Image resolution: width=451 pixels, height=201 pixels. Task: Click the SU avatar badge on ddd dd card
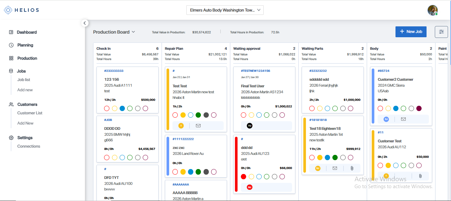pos(249,187)
